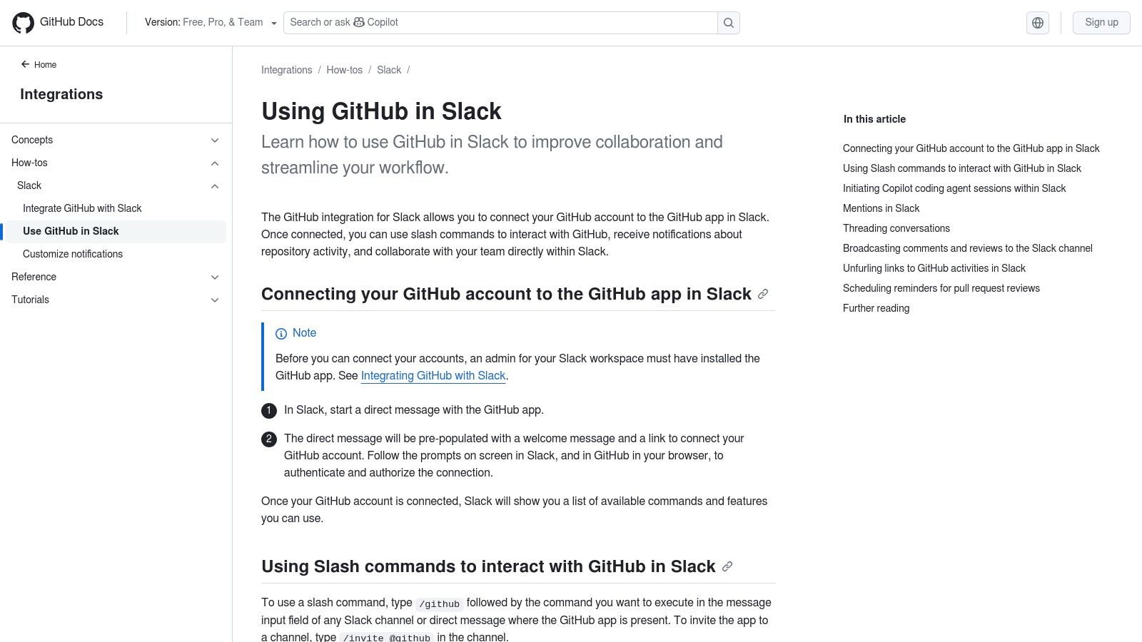Viewport: 1142px width, 642px height.
Task: Collapse the Slack subsection
Action: pyautogui.click(x=214, y=185)
